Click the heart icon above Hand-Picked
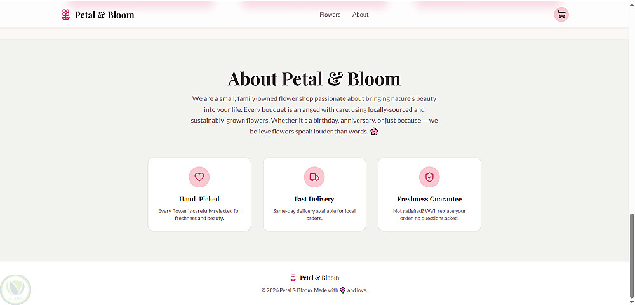This screenshot has height=305, width=635. tap(199, 177)
